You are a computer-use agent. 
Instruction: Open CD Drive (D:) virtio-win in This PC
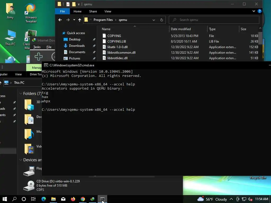(x=52, y=186)
